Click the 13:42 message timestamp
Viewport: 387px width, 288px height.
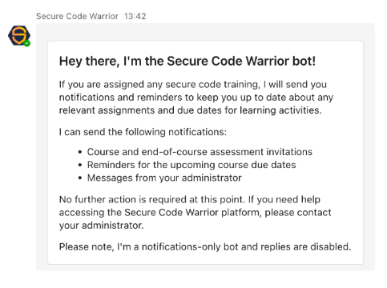click(x=135, y=16)
